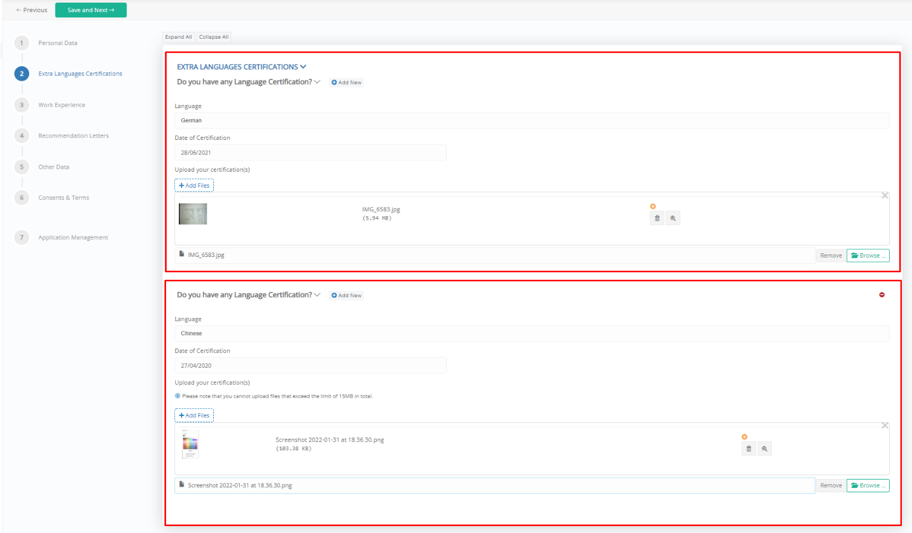
Task: Click Save and Next button
Action: (x=91, y=10)
